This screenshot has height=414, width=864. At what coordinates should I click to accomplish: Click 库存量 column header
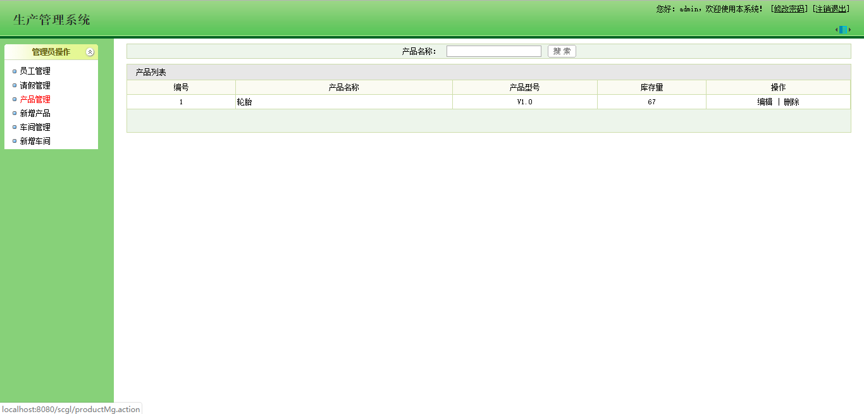652,88
